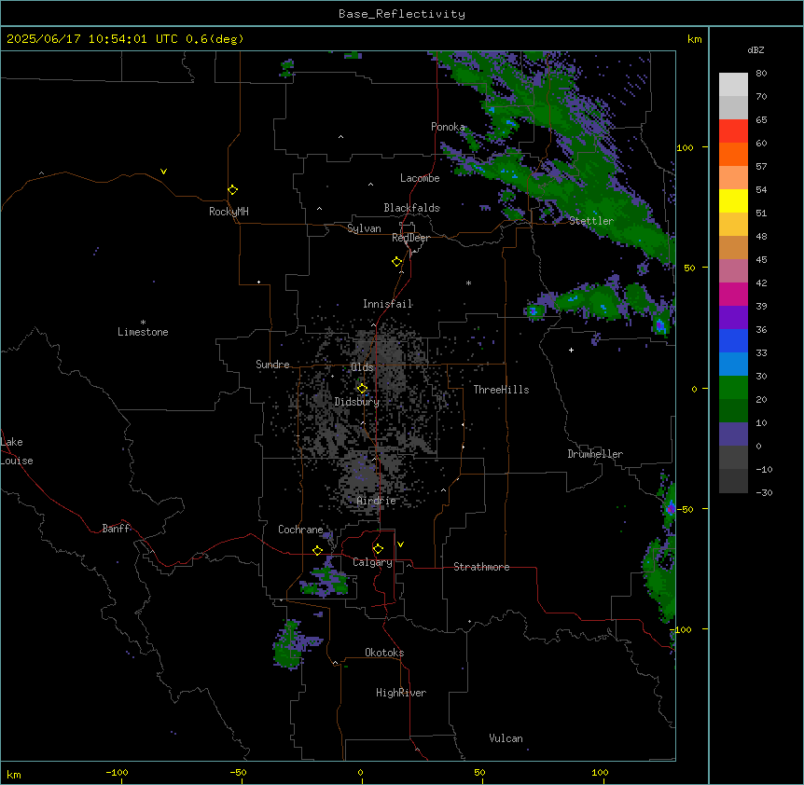Click the red 60-65 dBZ legend swatch

point(733,131)
